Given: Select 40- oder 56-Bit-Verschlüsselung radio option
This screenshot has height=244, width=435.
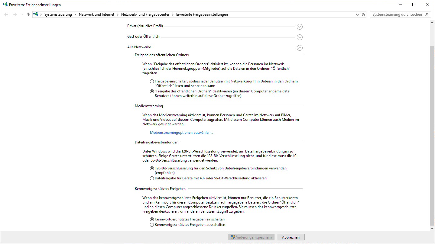Looking at the screenshot, I should pyautogui.click(x=152, y=178).
